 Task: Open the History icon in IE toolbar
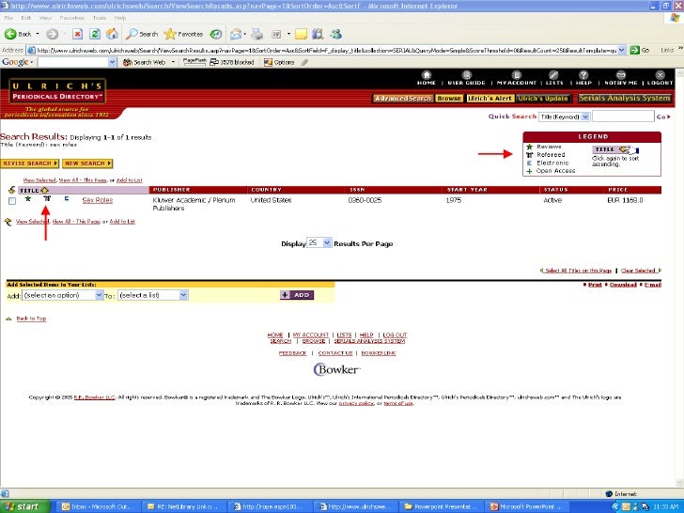[x=216, y=34]
